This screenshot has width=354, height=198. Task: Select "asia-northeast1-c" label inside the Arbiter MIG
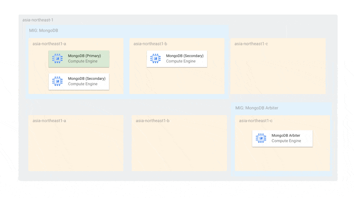tap(256, 120)
